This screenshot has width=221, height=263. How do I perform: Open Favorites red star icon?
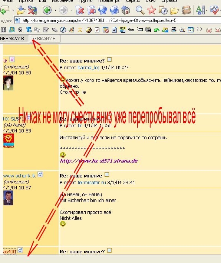click(151, 10)
